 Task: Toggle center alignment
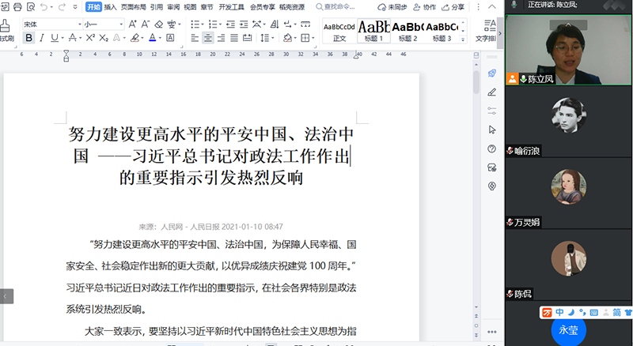click(208, 38)
